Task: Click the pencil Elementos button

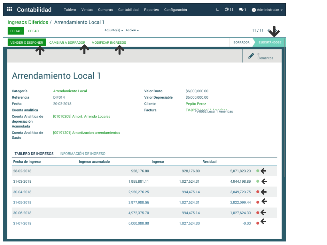Action: coord(262,56)
